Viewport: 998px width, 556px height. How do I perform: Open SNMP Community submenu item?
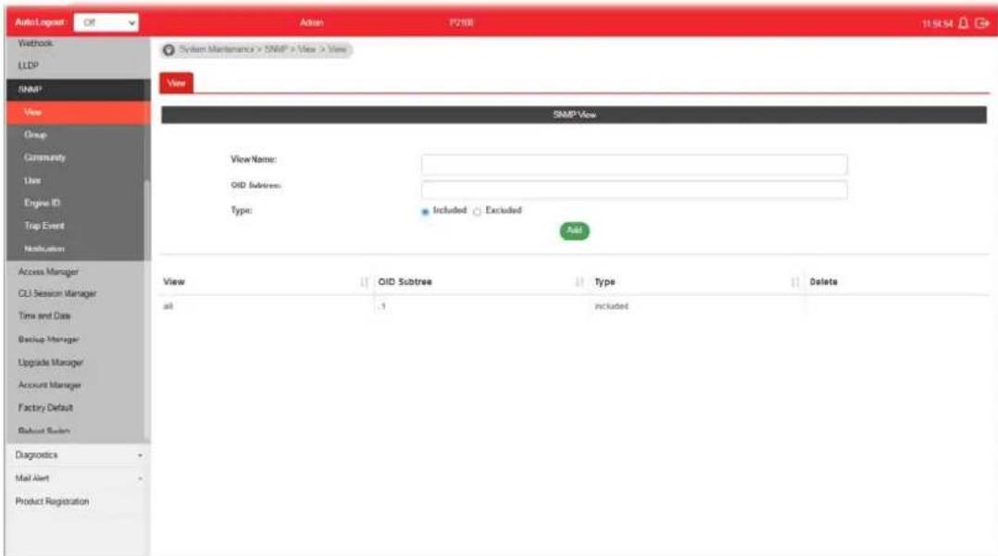(x=79, y=157)
